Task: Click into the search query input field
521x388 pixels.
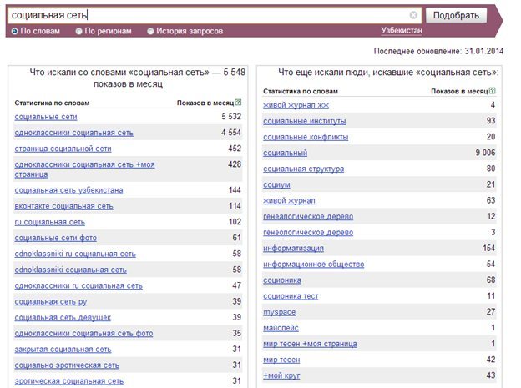Action: point(210,15)
